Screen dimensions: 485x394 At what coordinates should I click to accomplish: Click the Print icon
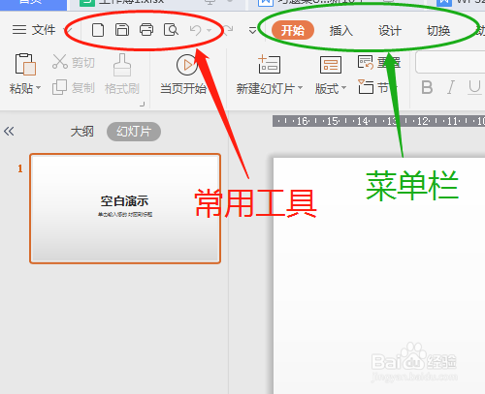click(146, 30)
